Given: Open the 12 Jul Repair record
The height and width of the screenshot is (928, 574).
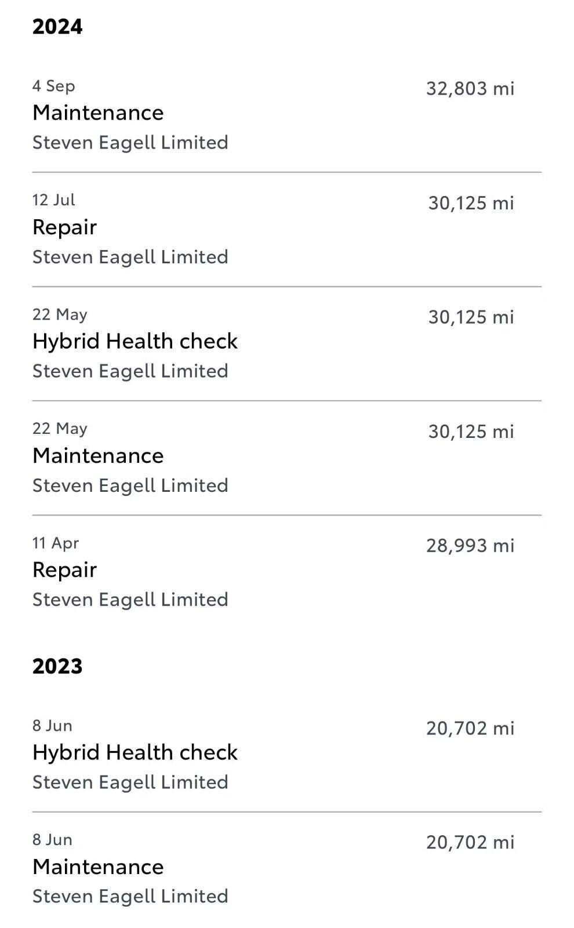Looking at the screenshot, I should pyautogui.click(x=64, y=227).
